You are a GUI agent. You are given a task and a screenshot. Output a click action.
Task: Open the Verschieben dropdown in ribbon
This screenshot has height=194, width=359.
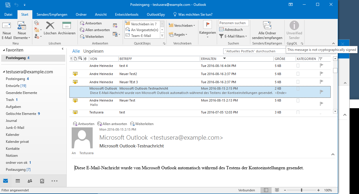coord(182,25)
